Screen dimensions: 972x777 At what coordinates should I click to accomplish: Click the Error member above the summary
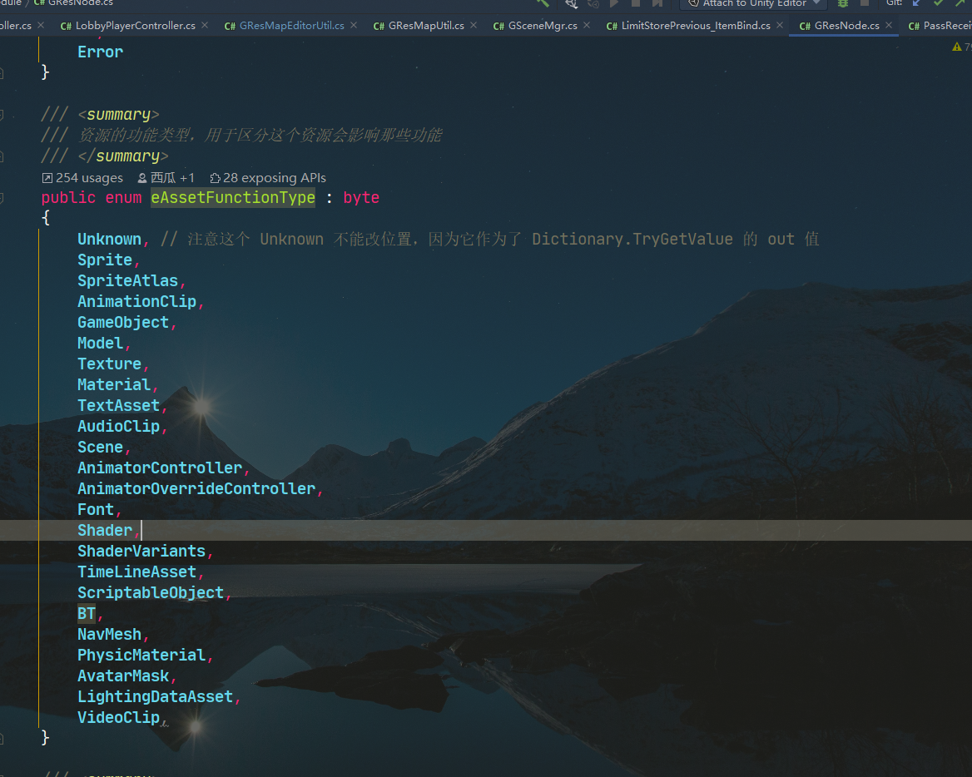[101, 52]
